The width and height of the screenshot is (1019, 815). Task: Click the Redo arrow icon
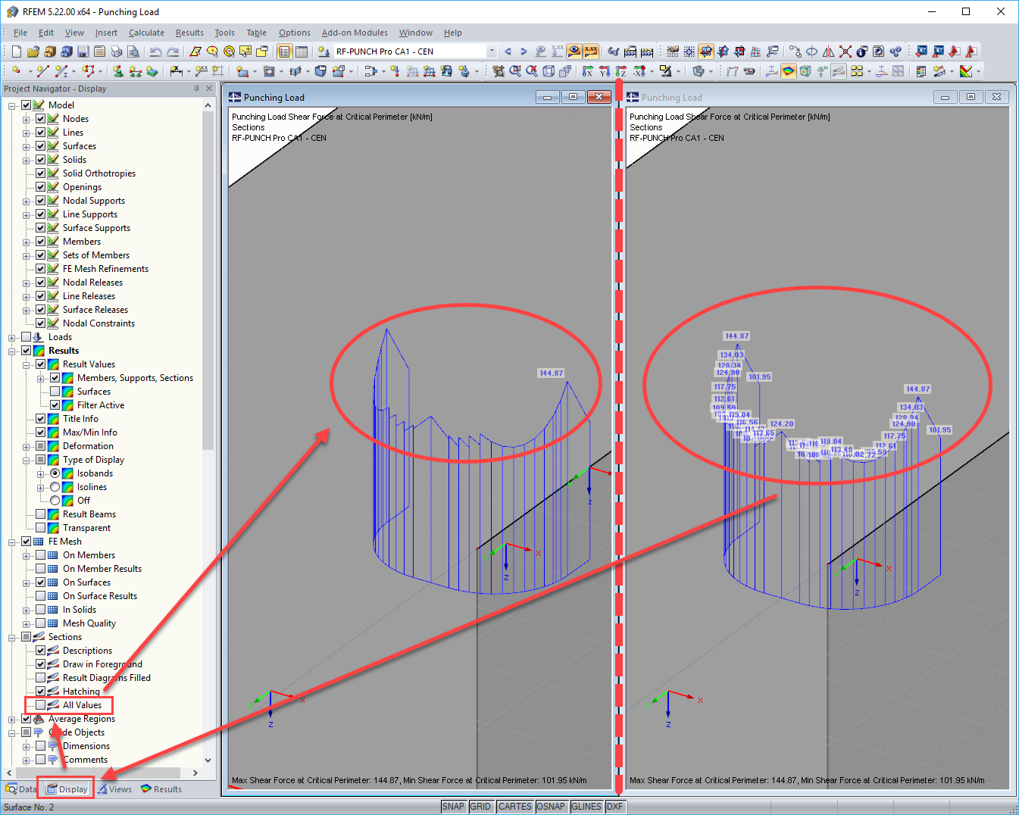pyautogui.click(x=173, y=52)
